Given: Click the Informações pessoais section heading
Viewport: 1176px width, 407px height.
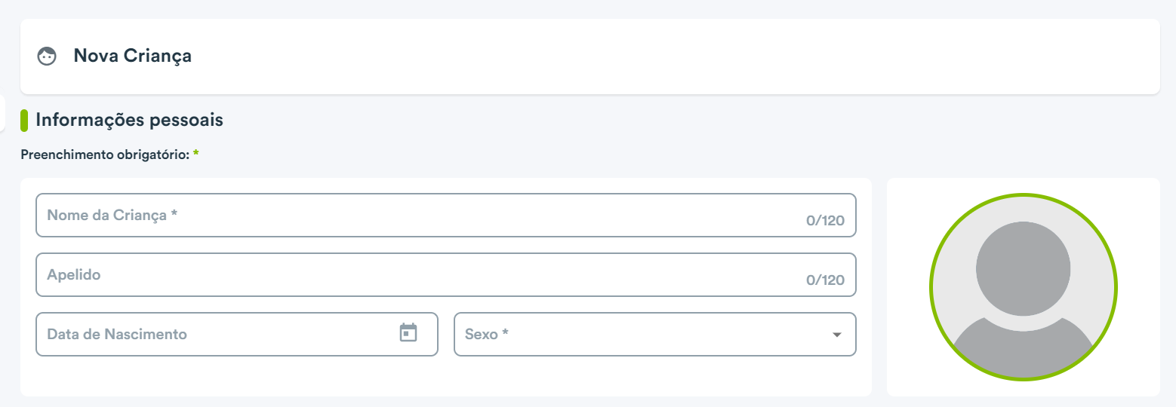Looking at the screenshot, I should [x=129, y=120].
